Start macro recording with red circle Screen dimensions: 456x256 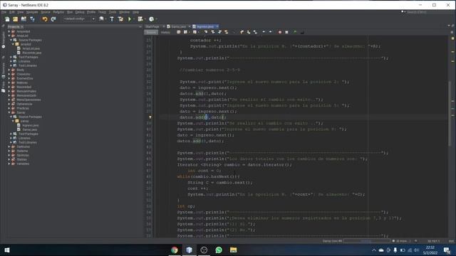(x=280, y=32)
